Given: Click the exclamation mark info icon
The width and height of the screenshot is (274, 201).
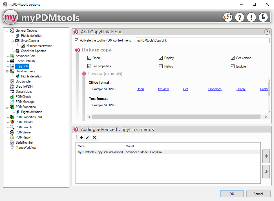Looking at the screenshot, I should (251, 18).
